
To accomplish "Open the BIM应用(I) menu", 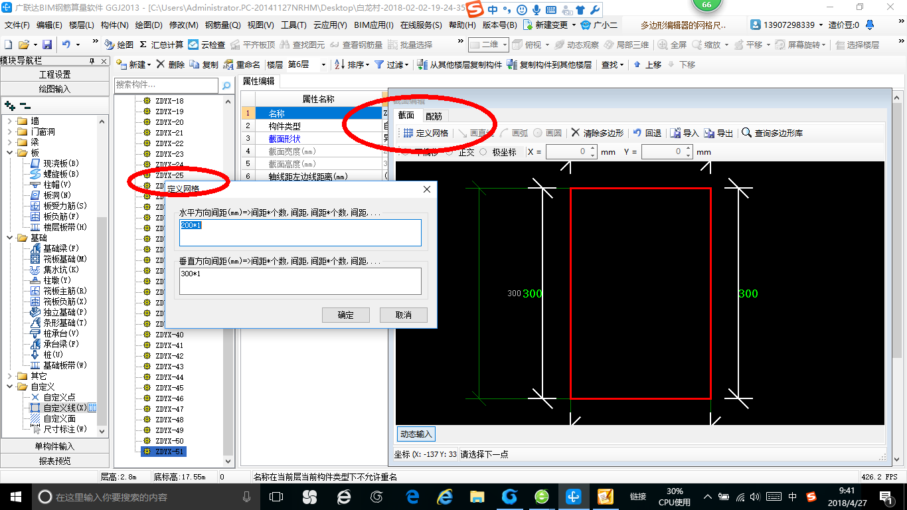I will tap(374, 25).
